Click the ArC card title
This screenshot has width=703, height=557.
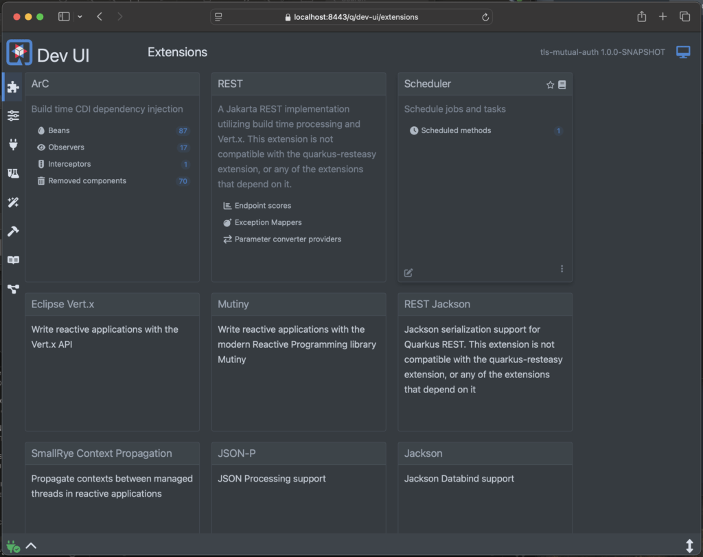40,84
